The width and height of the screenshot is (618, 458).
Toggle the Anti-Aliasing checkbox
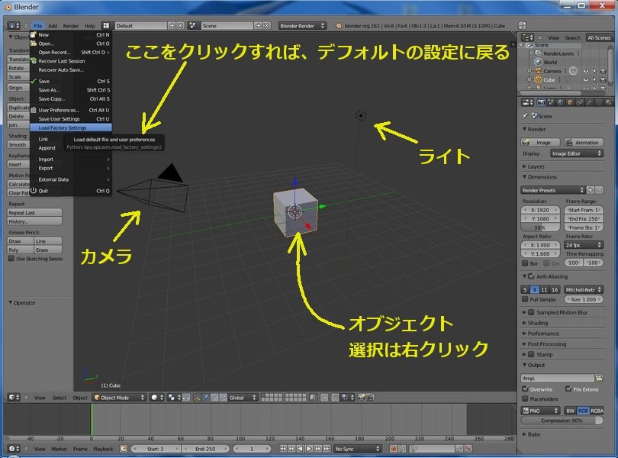pyautogui.click(x=531, y=276)
